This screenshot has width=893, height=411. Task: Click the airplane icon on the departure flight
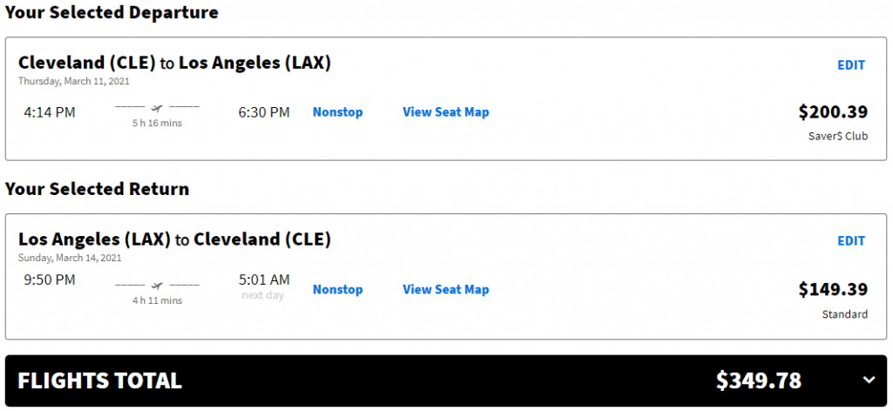[157, 107]
